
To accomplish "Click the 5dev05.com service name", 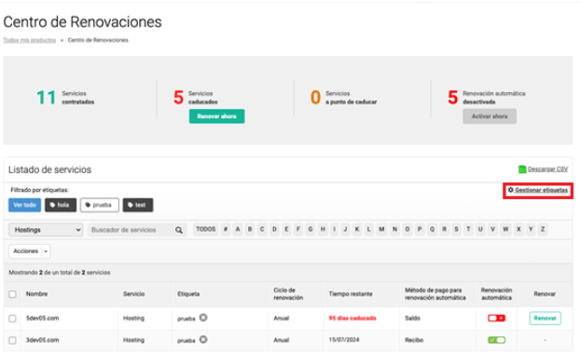I will click(x=42, y=318).
